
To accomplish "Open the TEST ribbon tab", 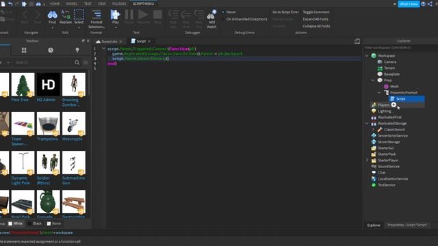I will click(88, 3).
